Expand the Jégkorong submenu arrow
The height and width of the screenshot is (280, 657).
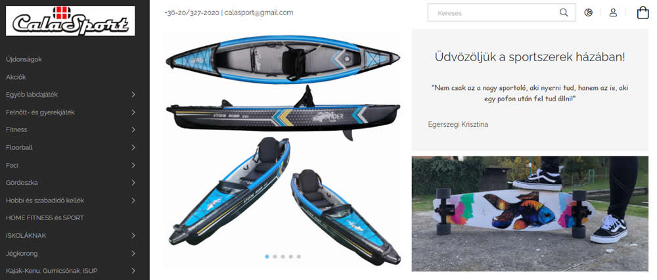click(x=133, y=253)
